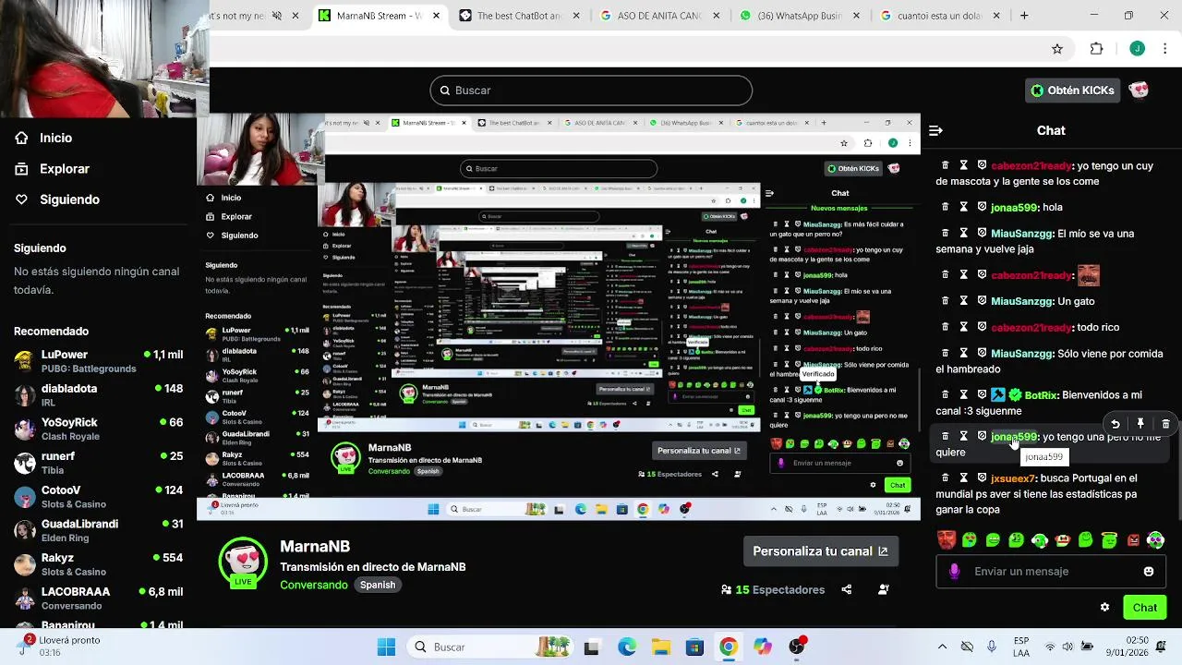Open the GuadaLibrandi recommended channel
This screenshot has height=665, width=1182.
(98, 530)
